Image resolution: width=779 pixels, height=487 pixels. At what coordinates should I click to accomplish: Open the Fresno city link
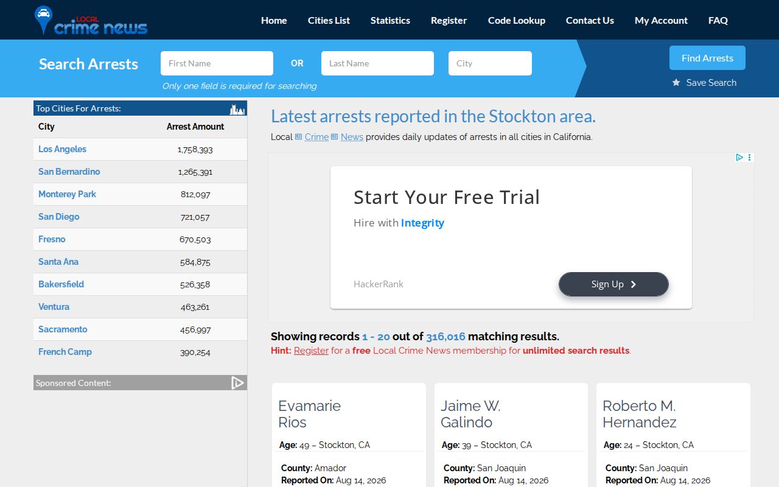pos(52,239)
